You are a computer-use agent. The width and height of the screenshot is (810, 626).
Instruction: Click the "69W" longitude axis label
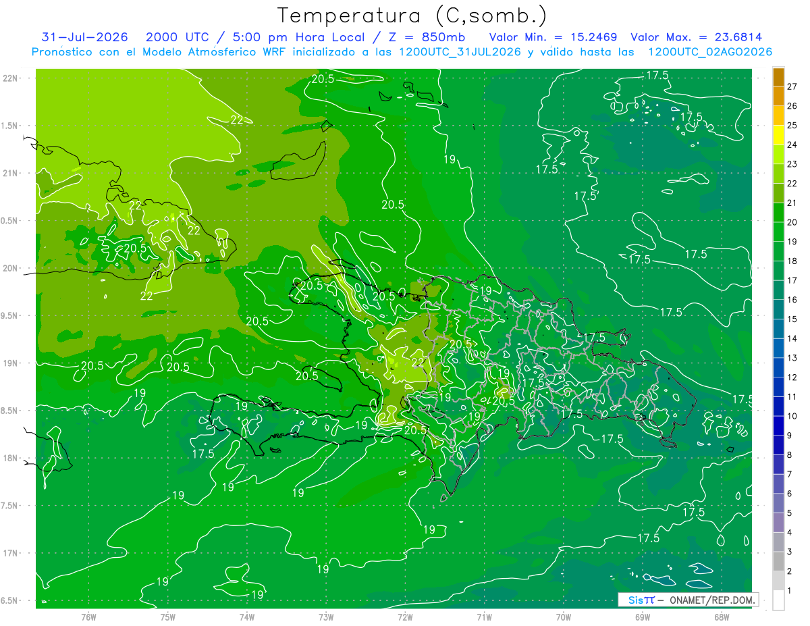[643, 617]
